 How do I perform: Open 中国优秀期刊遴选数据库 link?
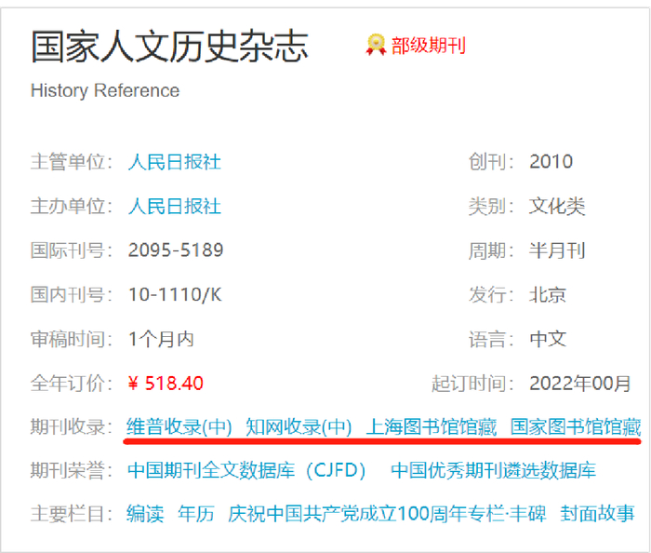pos(493,471)
